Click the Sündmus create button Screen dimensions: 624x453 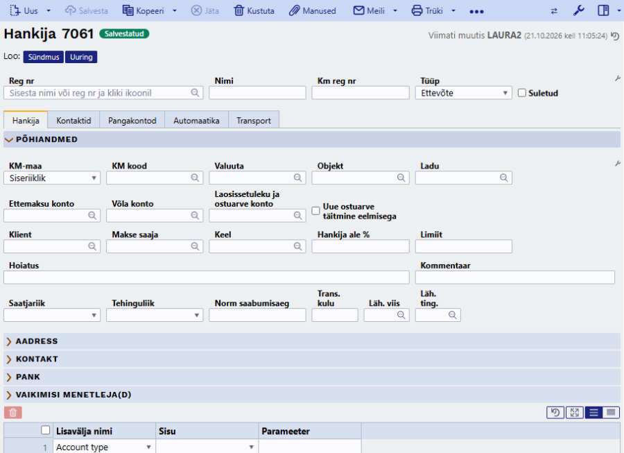[44, 57]
